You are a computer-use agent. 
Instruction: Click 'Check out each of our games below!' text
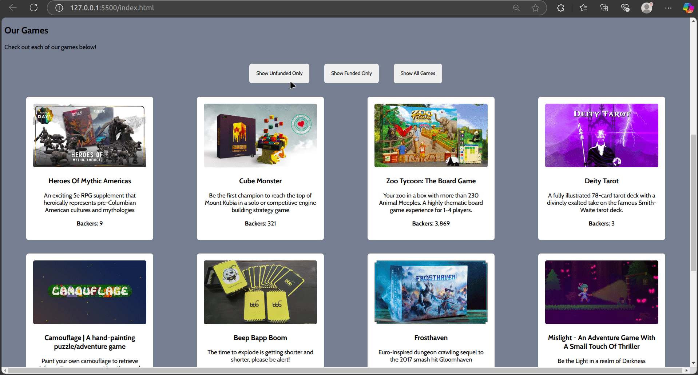50,47
